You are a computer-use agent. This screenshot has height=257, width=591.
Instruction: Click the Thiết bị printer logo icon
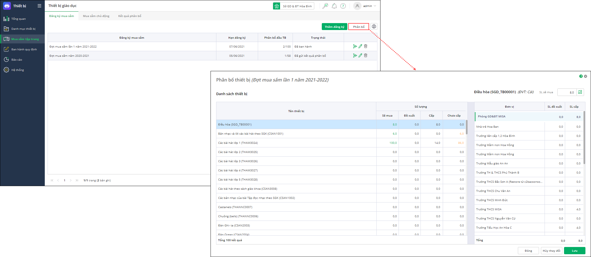7,6
